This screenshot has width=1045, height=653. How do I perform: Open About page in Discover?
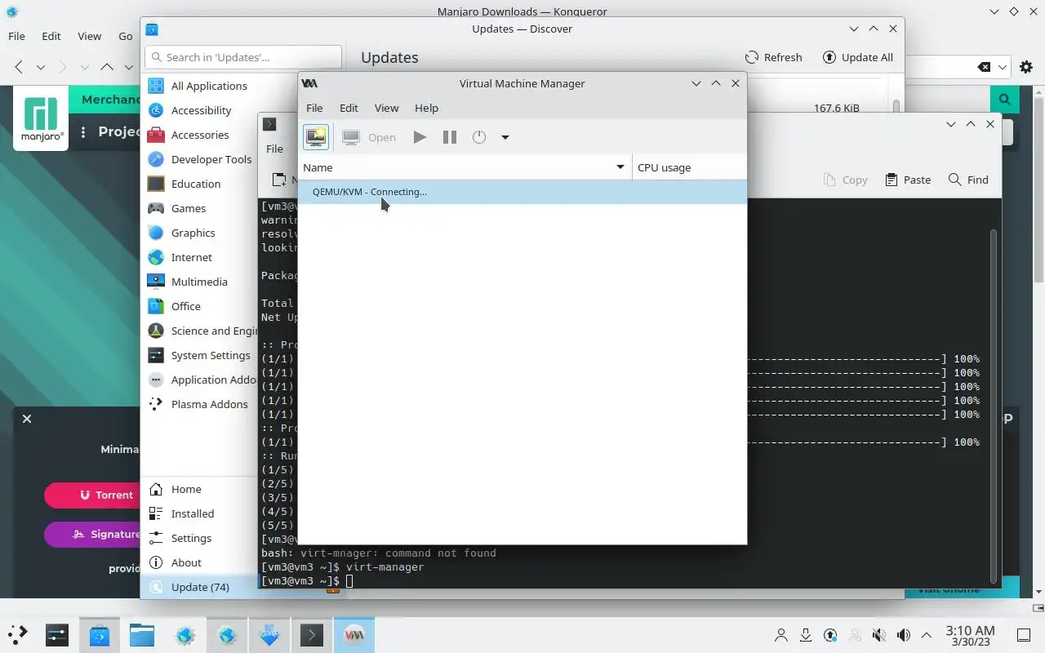point(199,562)
